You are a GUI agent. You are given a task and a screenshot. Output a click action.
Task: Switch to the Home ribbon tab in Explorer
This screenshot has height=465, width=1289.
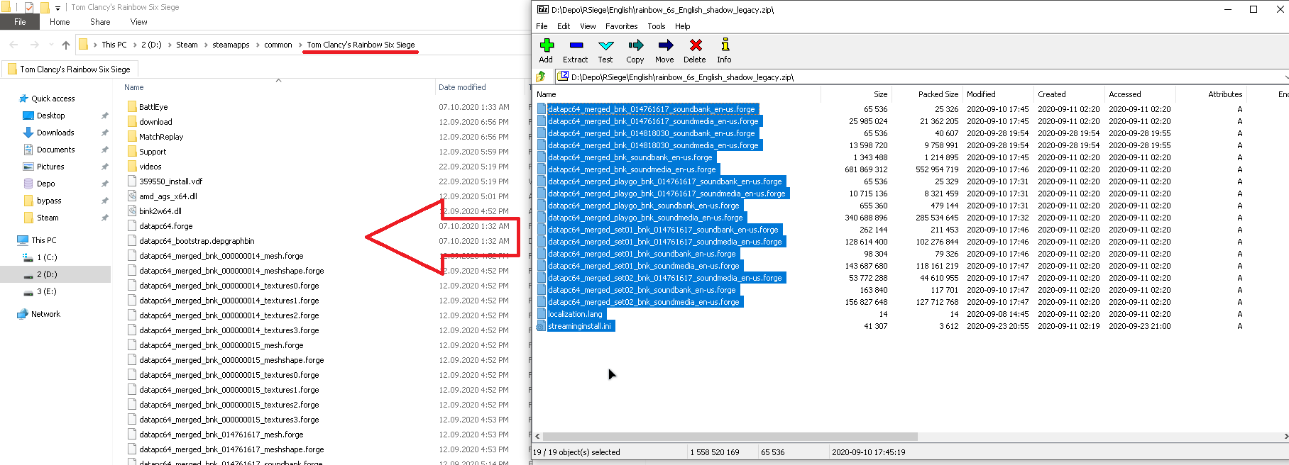[60, 22]
